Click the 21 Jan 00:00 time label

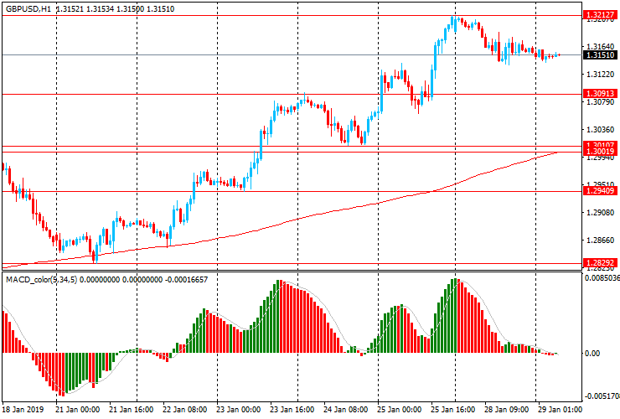coord(77,410)
